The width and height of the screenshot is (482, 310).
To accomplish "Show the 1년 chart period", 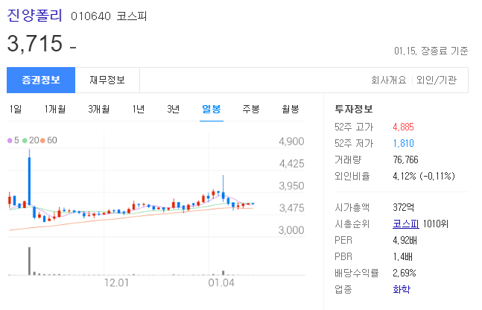I will coord(139,109).
